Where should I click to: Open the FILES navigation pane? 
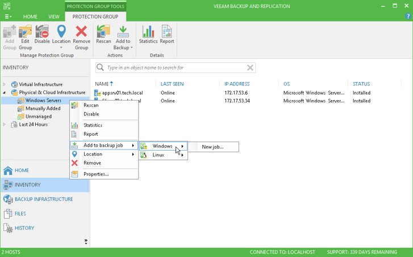(x=45, y=213)
